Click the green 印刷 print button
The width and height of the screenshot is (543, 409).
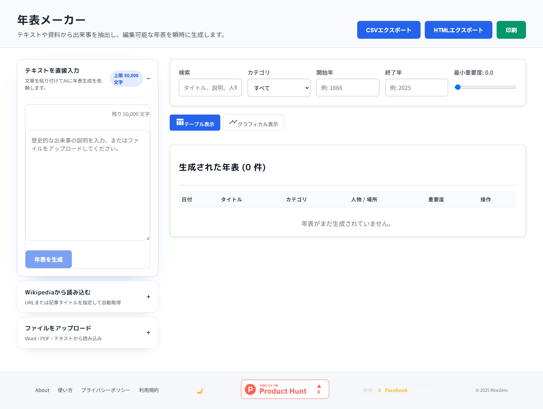(x=511, y=30)
